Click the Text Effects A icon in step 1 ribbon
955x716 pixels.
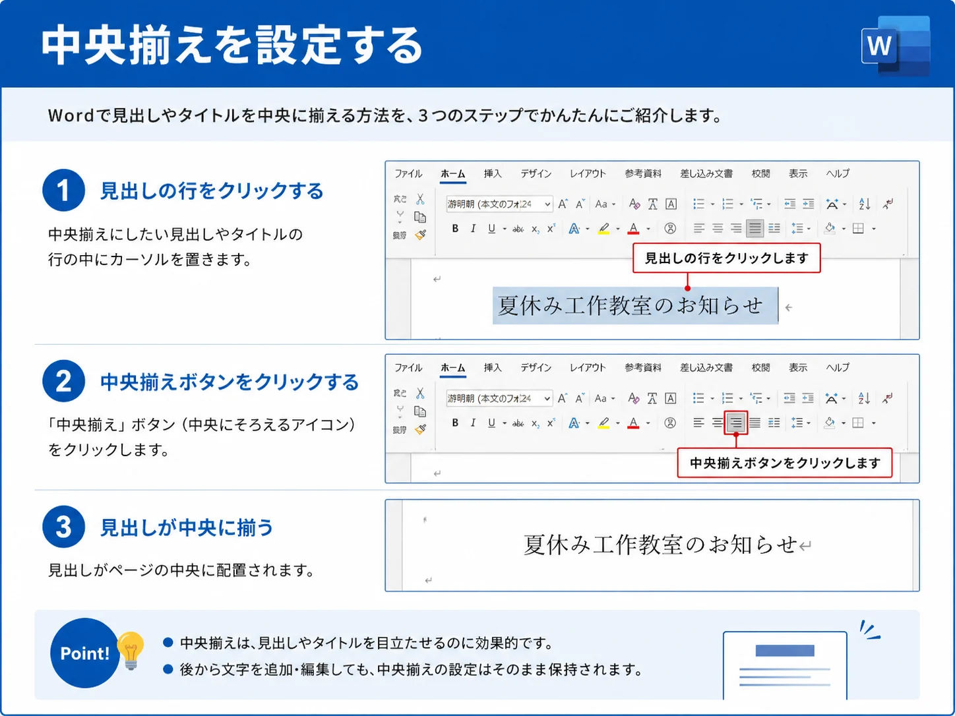point(574,229)
